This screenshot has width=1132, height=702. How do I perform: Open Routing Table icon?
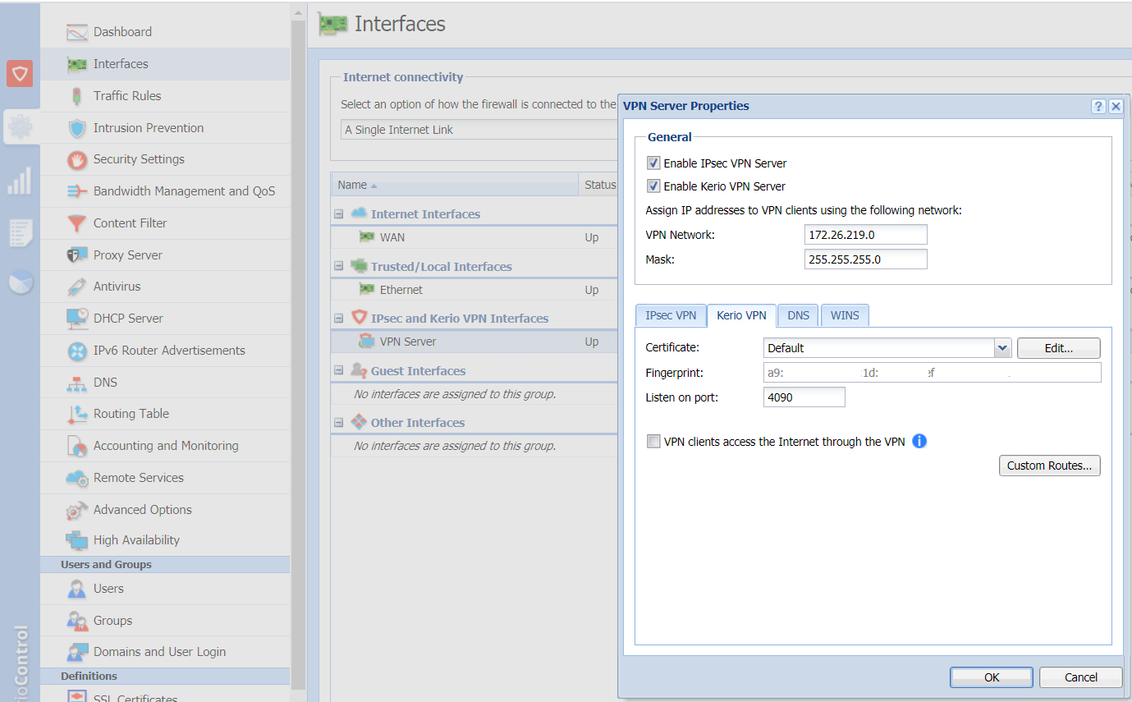pyautogui.click(x=77, y=414)
